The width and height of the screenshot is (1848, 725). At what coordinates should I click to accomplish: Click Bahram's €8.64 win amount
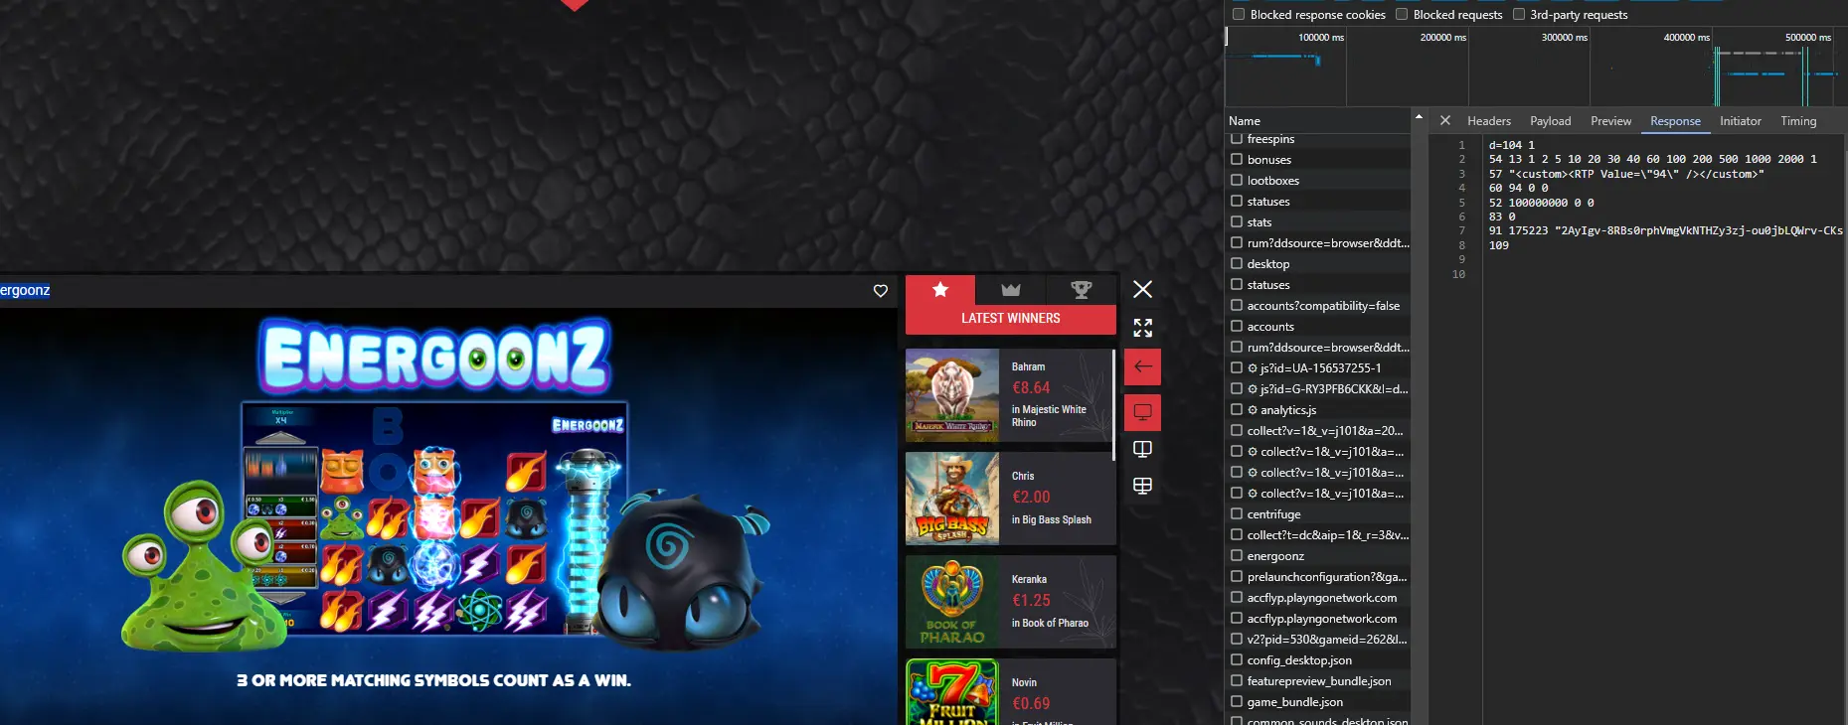[1031, 388]
